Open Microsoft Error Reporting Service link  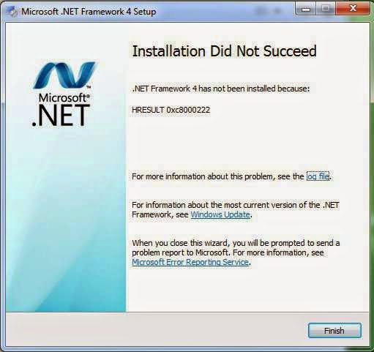pyautogui.click(x=190, y=262)
